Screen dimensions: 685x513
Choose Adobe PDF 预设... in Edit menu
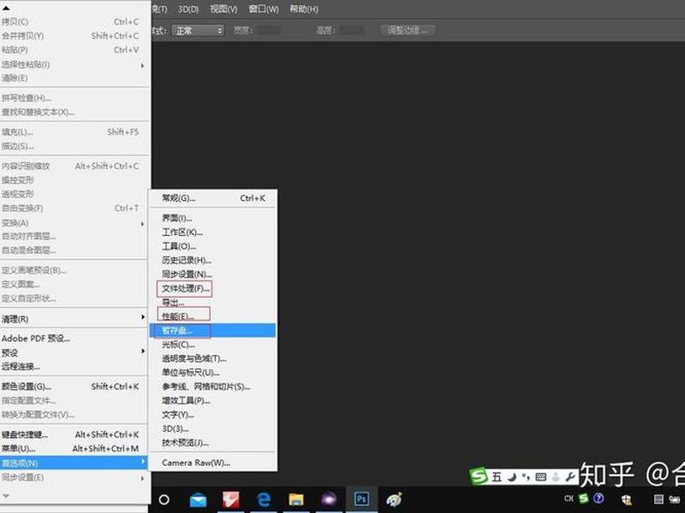[73, 338]
